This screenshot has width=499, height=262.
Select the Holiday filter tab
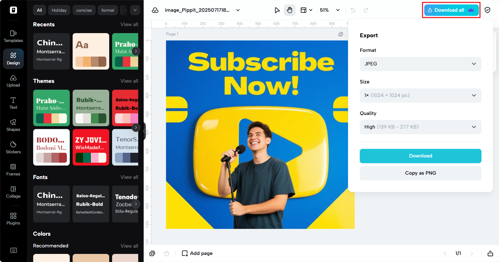point(59,10)
